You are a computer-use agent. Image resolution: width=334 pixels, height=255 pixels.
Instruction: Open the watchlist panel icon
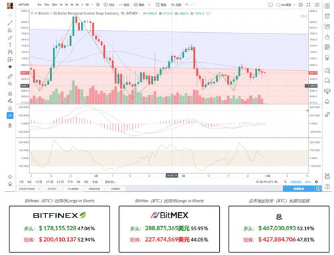click(x=327, y=6)
